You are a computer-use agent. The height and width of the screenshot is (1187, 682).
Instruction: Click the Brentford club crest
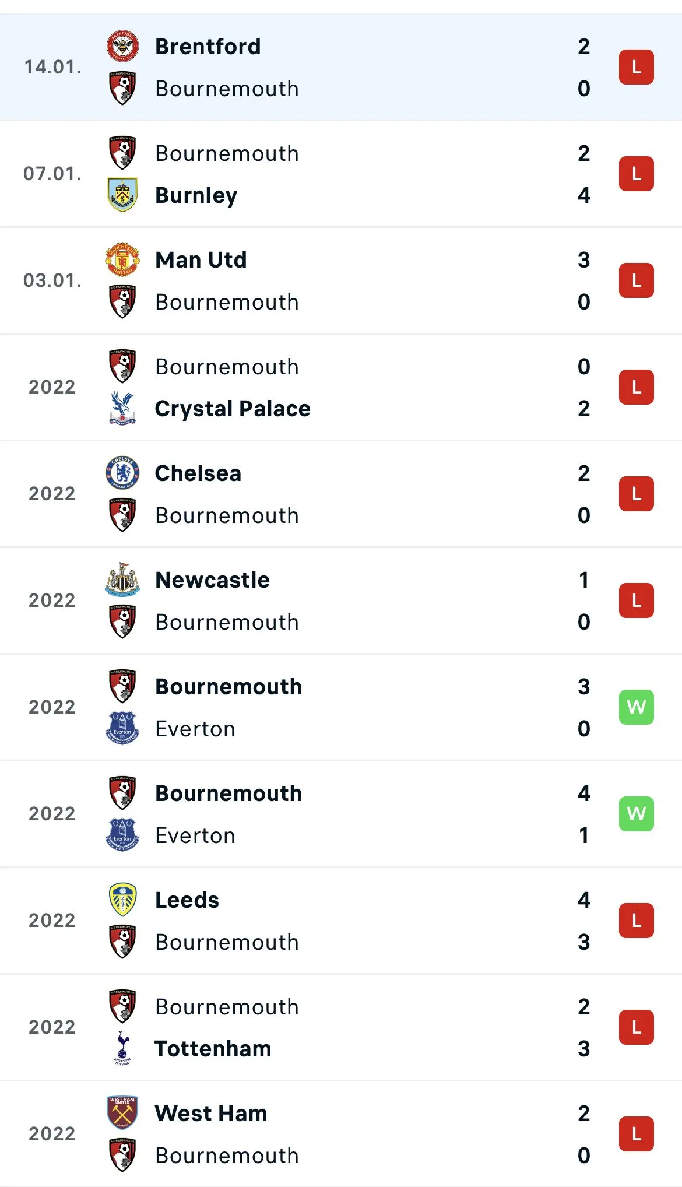122,46
